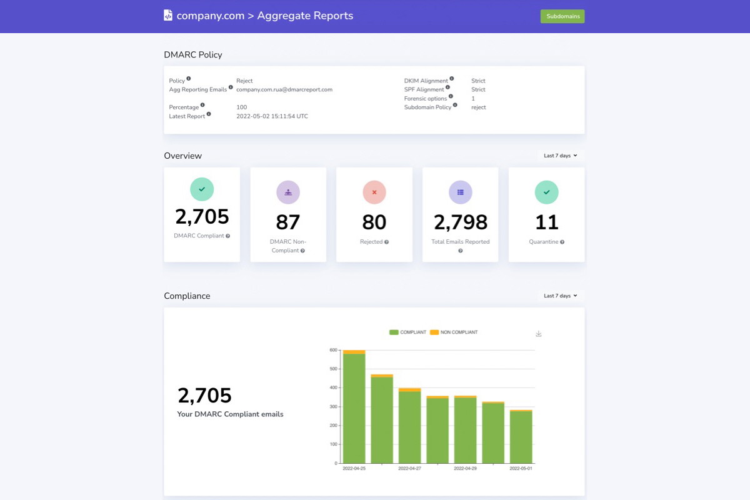Click the green checkmark icon above 2,705
This screenshot has width=750, height=500.
pos(201,189)
